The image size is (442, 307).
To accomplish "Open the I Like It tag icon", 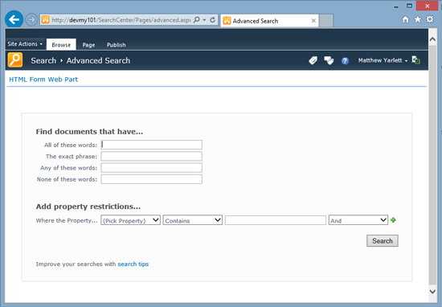I will (313, 60).
